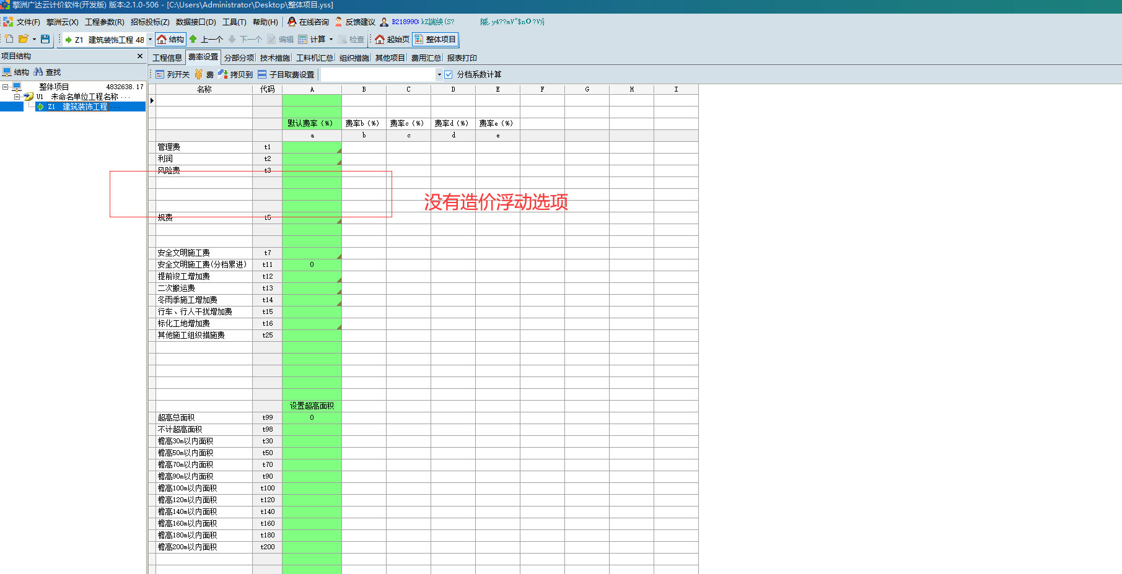1122x574 pixels.
Task: Click the new file icon
Action: [9, 39]
